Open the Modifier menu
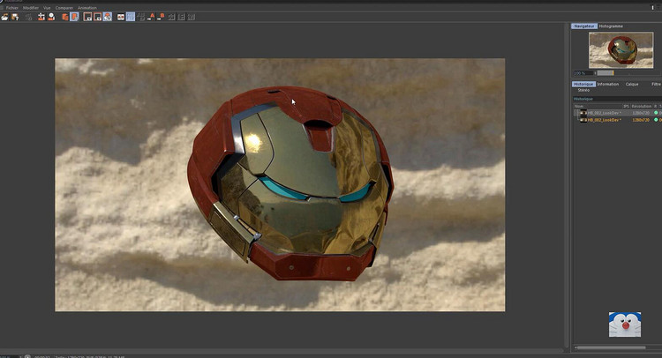Viewport: 662px width, 358px height. (31, 8)
